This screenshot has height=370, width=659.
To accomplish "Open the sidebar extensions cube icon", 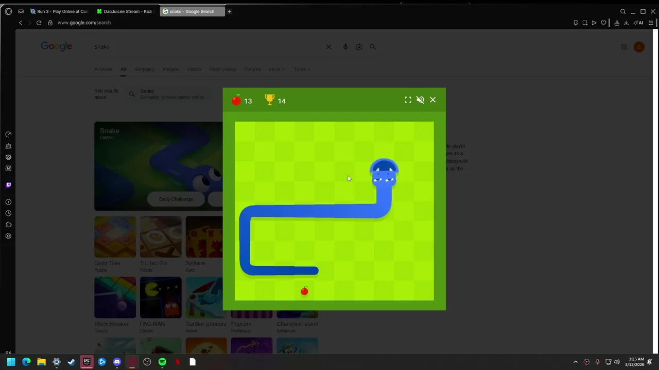I will click(x=8, y=225).
